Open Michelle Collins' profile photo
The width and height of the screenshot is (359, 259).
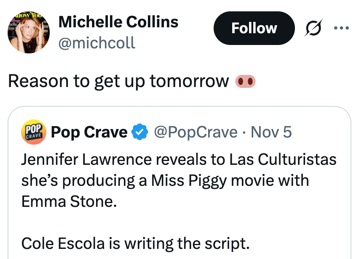pos(29,32)
